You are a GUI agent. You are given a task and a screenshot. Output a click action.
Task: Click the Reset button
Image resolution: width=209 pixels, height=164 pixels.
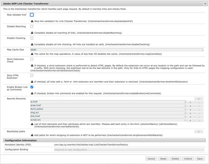pos(163,159)
